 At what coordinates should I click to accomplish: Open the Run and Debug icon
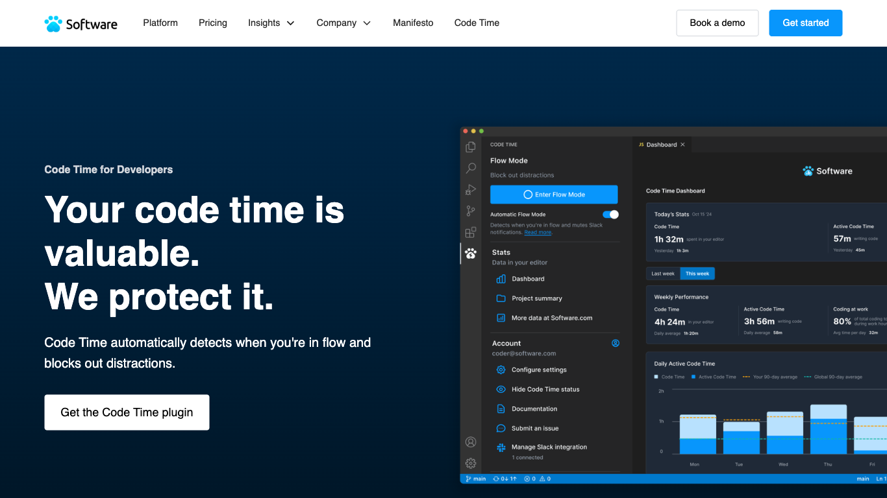pos(471,190)
